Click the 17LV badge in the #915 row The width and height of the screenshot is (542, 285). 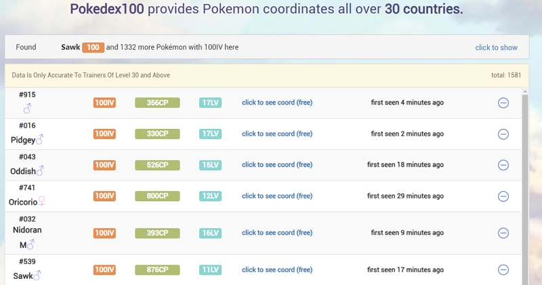[x=210, y=103]
